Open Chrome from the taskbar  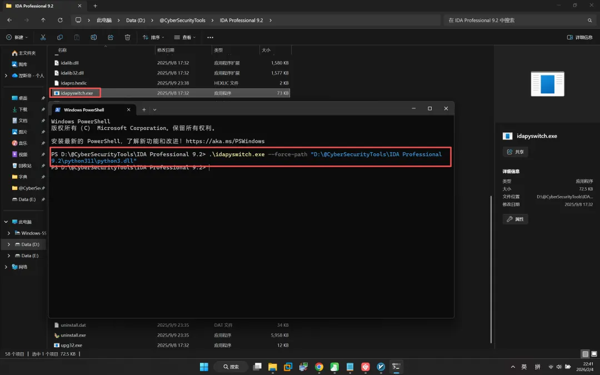pos(319,367)
